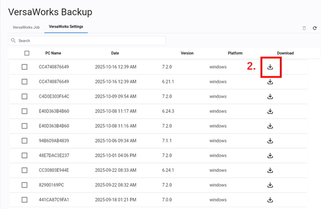
Task: Click version value 6.24.3
Action: (168, 111)
